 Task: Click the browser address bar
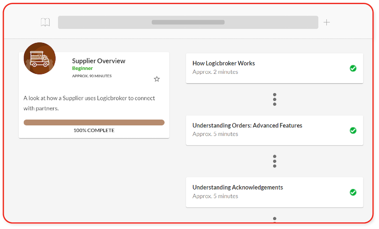pos(188,22)
